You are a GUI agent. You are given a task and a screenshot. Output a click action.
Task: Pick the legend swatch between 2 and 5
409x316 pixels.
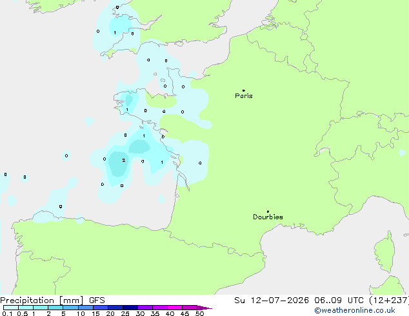pyautogui.click(x=55, y=308)
